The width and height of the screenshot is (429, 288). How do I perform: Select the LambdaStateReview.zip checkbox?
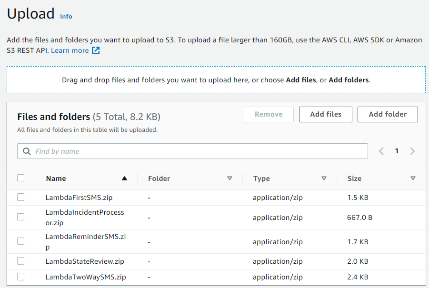[21, 261]
